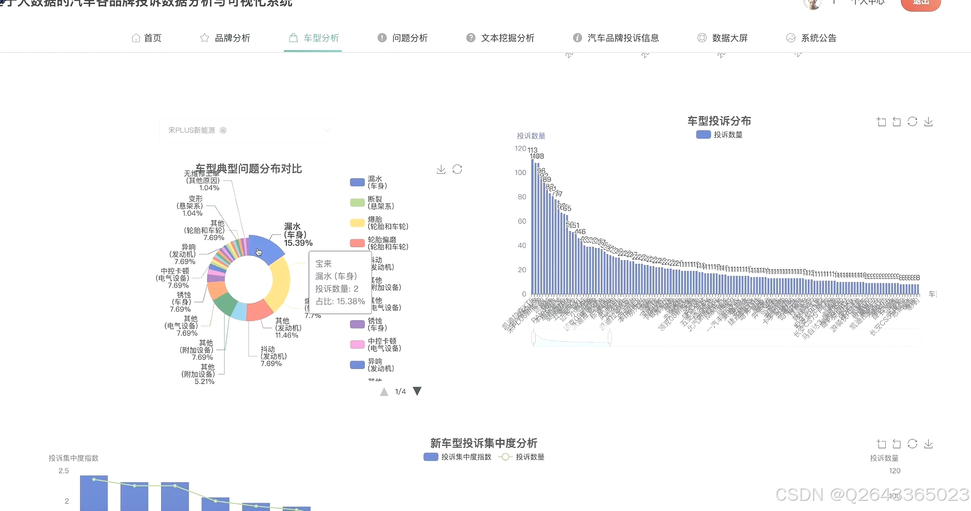Toggle 投诉数量 line legend in bottom chart
Screen dimensions: 971x511
[x=521, y=457]
